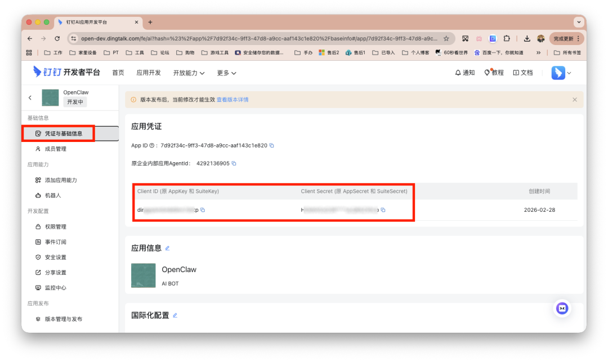608x361 pixels.
Task: Collapse the left sidebar with the chevron
Action: point(30,97)
